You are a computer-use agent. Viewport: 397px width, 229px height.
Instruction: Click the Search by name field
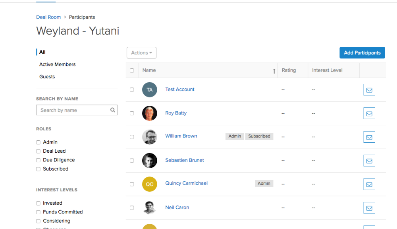click(x=77, y=110)
